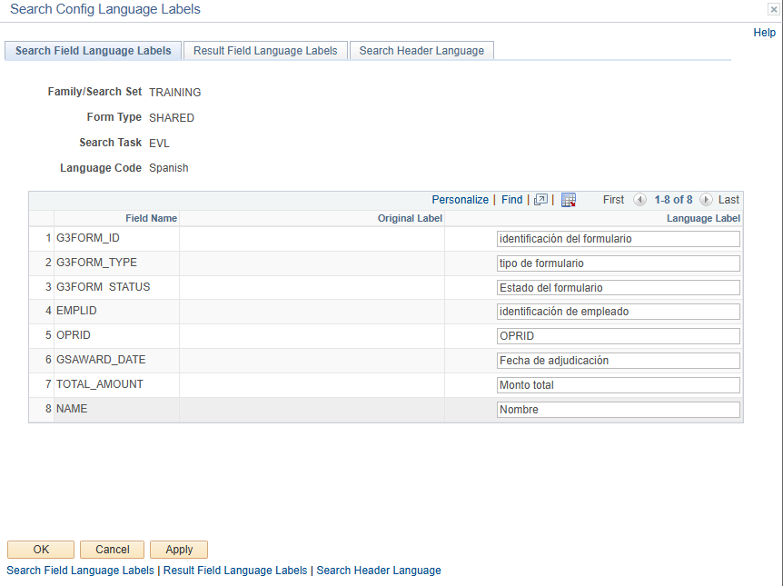Close the Search Config Language Labels dialog
The height and width of the screenshot is (586, 783).
pyautogui.click(x=773, y=9)
